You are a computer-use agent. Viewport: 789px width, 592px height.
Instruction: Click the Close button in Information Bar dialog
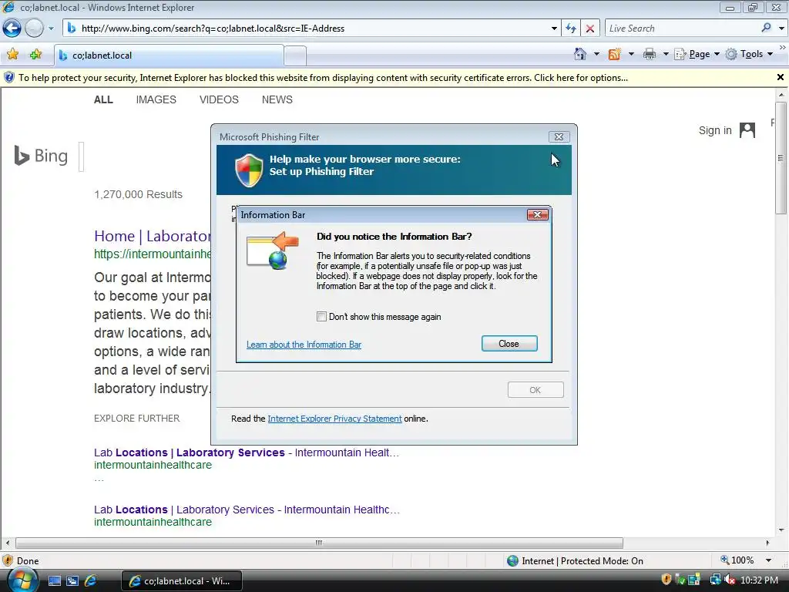coord(509,343)
